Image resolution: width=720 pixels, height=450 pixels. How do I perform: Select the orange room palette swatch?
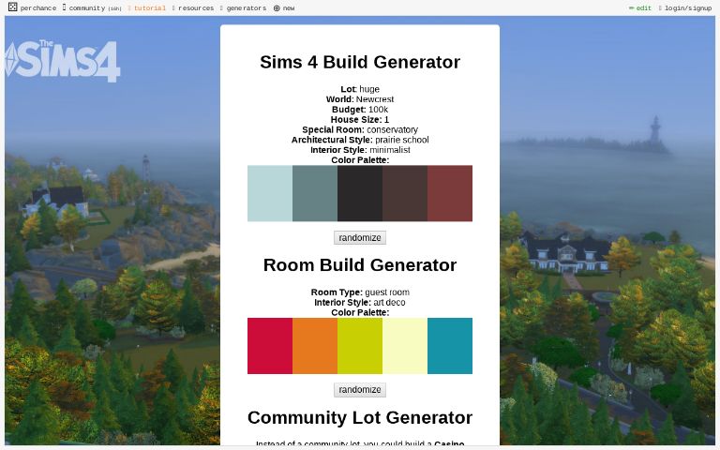(x=315, y=346)
